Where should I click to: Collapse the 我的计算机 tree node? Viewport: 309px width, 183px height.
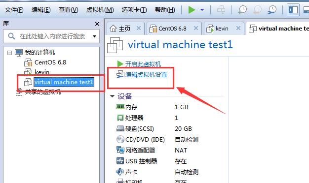tap(9, 53)
